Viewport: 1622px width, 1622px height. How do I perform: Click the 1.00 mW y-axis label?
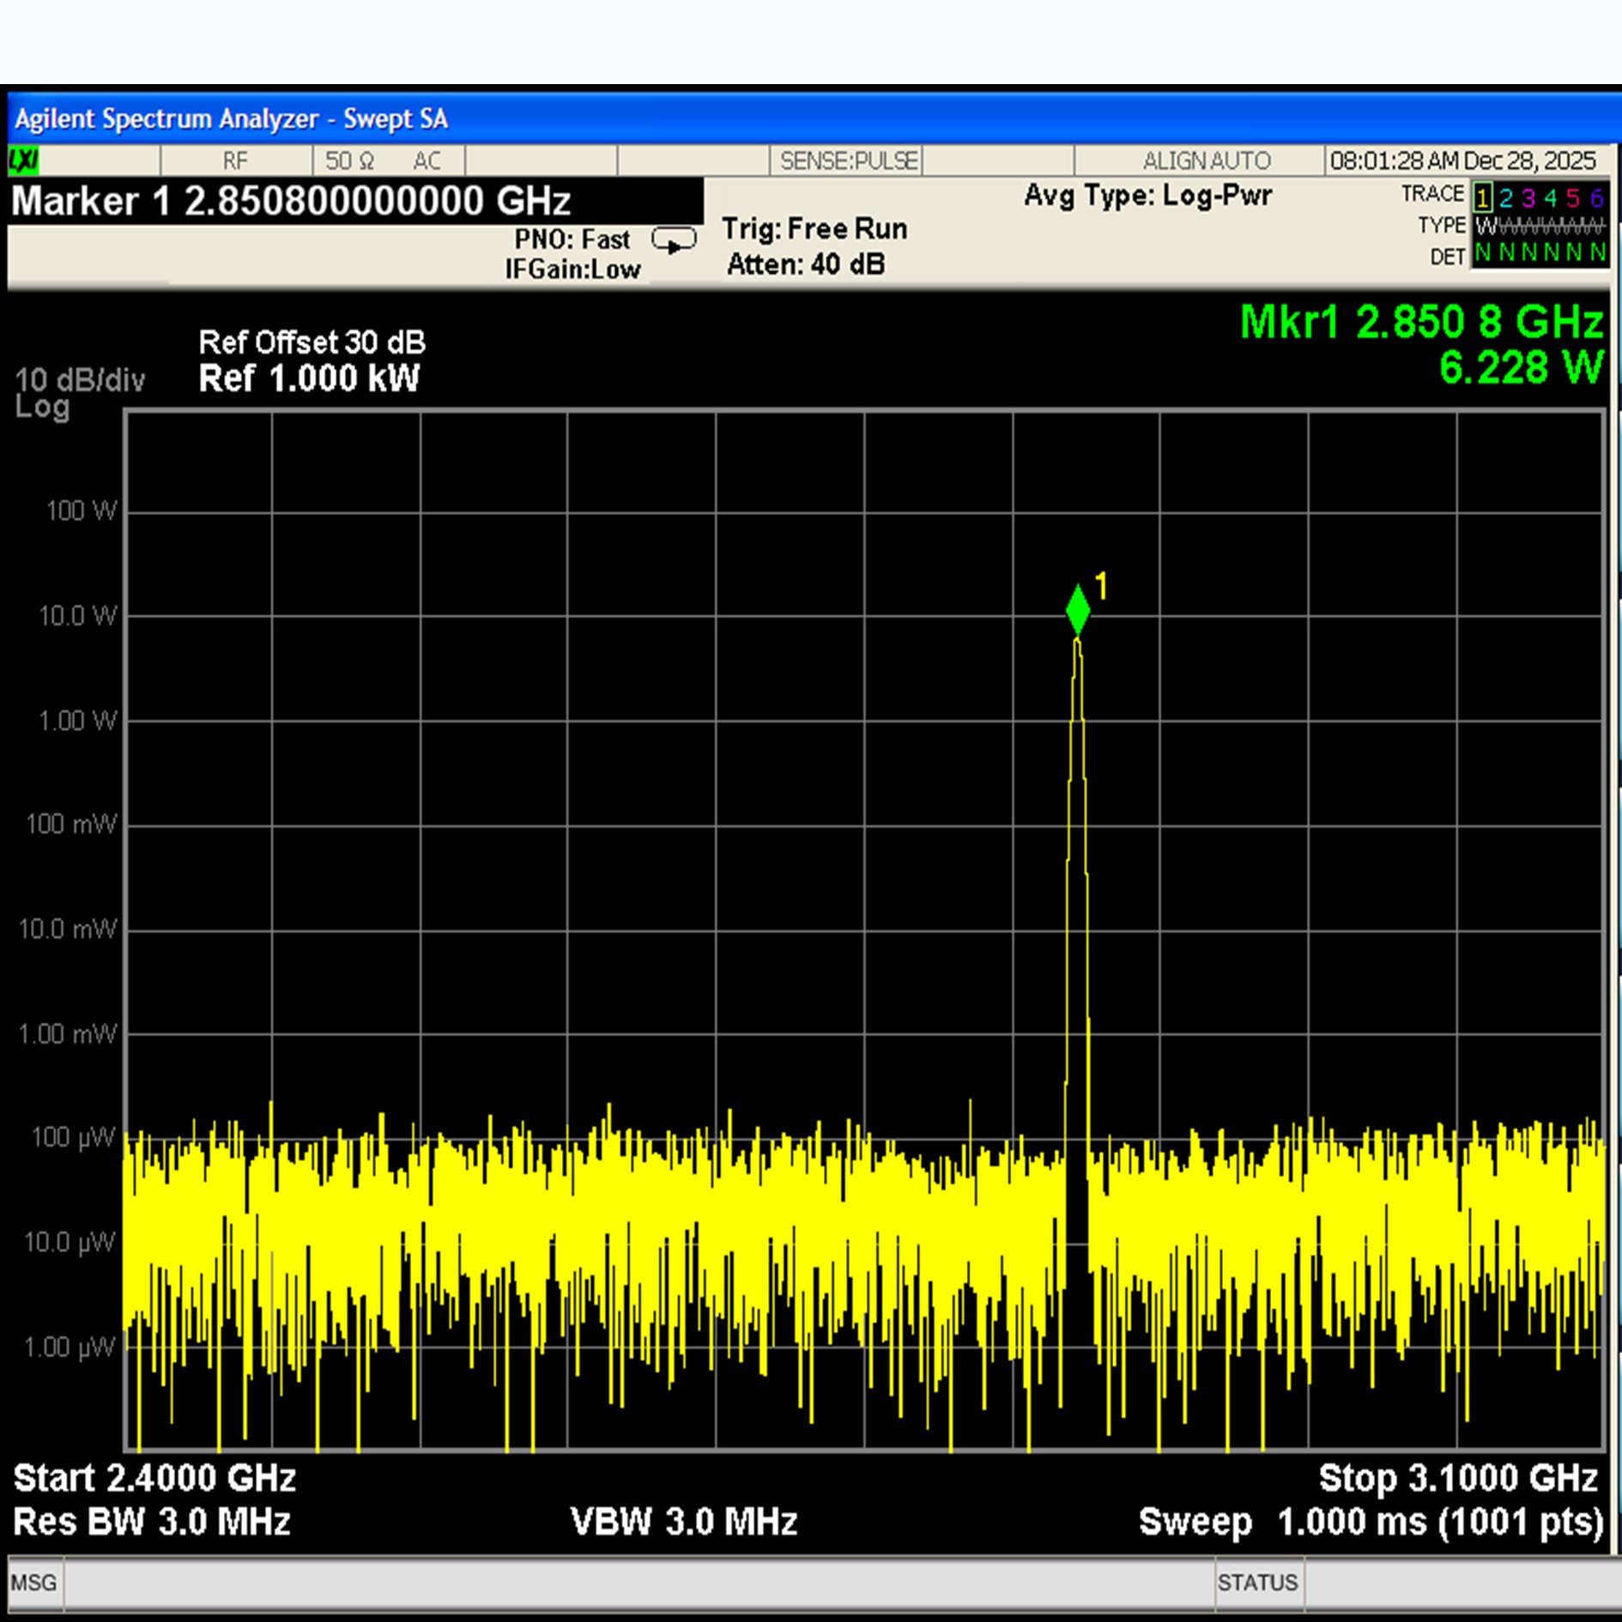point(68,1034)
